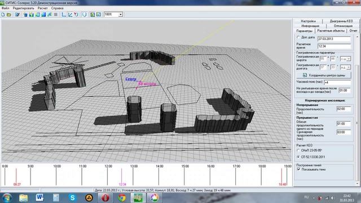The width and height of the screenshot is (361, 203).
Task: Open the zoom percentage 100% dropdown
Action: [120, 15]
